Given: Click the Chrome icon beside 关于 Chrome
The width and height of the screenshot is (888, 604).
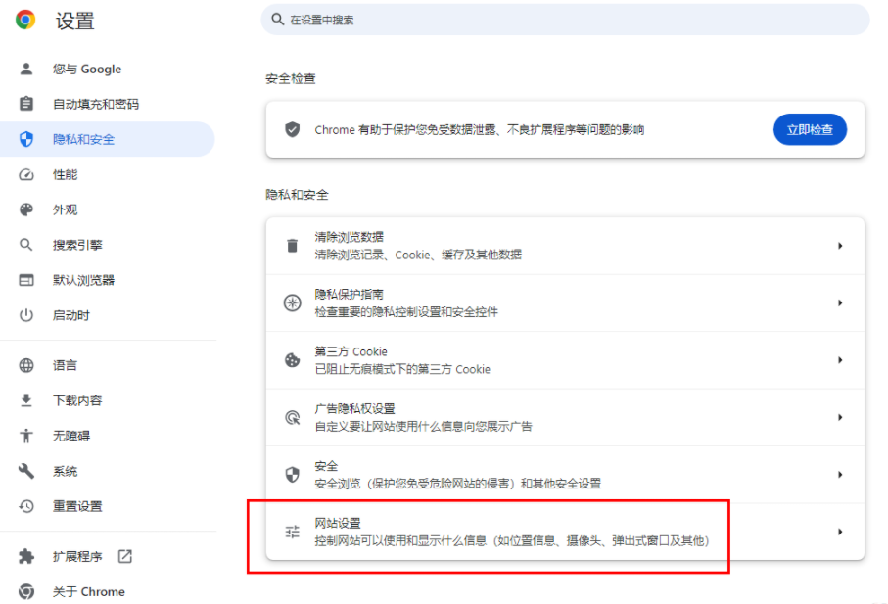Looking at the screenshot, I should [26, 591].
